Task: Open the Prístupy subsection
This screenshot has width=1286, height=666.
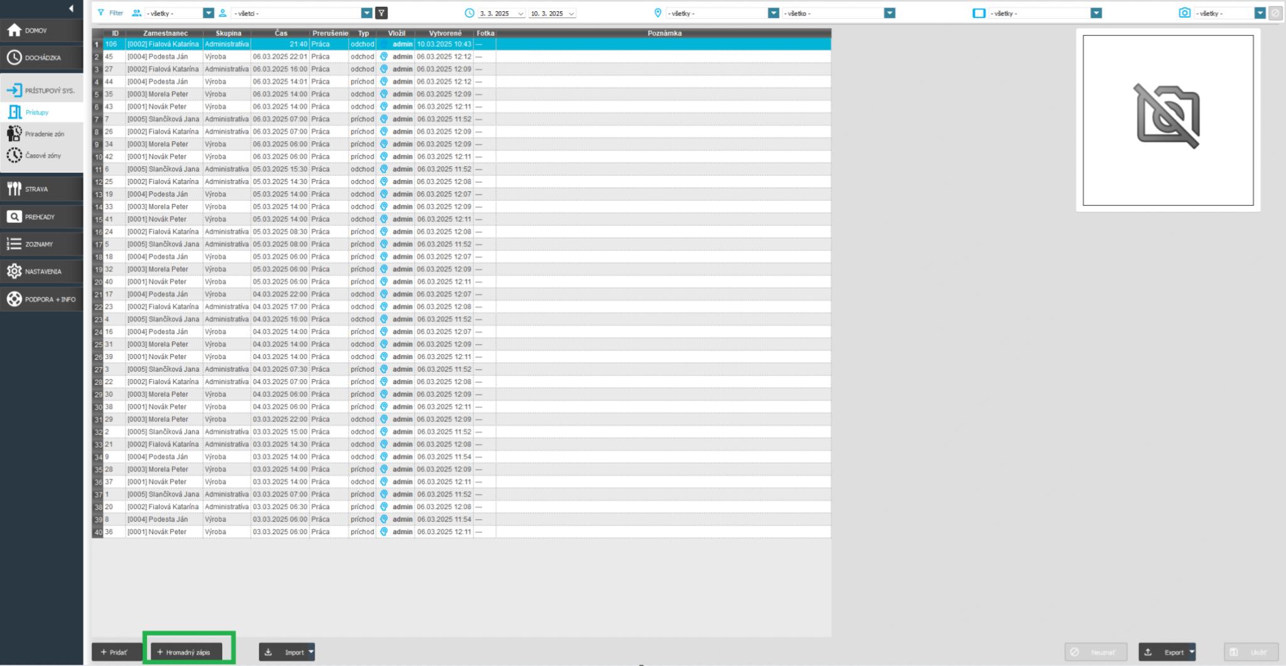Action: coord(41,112)
